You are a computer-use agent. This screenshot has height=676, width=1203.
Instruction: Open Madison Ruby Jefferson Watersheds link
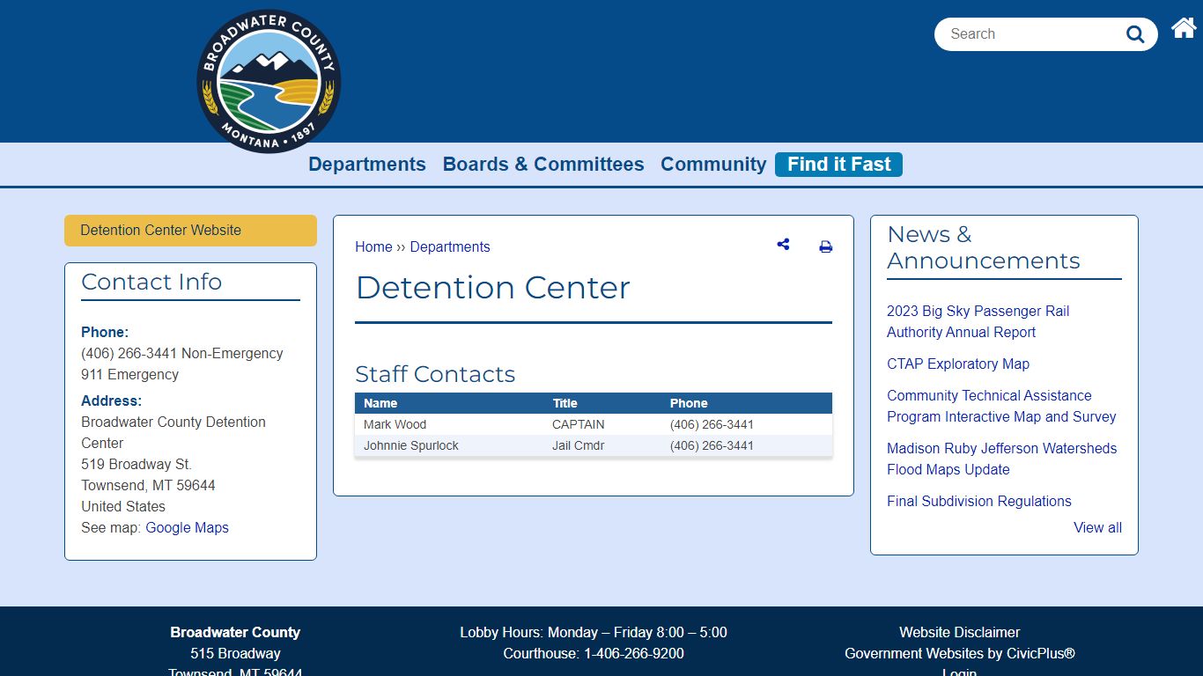(x=1001, y=459)
